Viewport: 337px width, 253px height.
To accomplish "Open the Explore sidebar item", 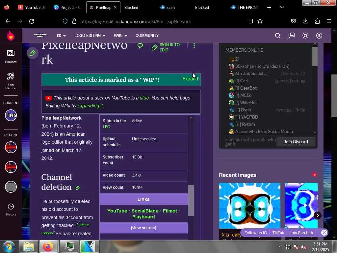I will (11, 56).
